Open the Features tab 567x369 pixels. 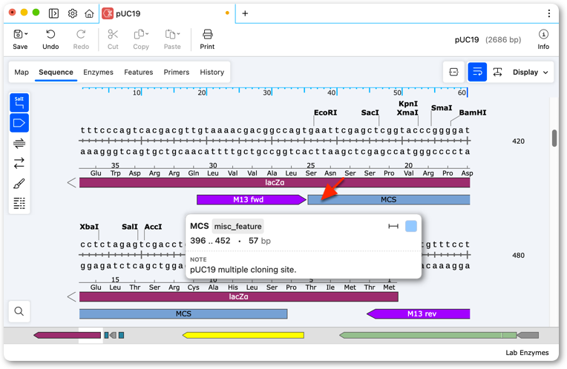(139, 72)
